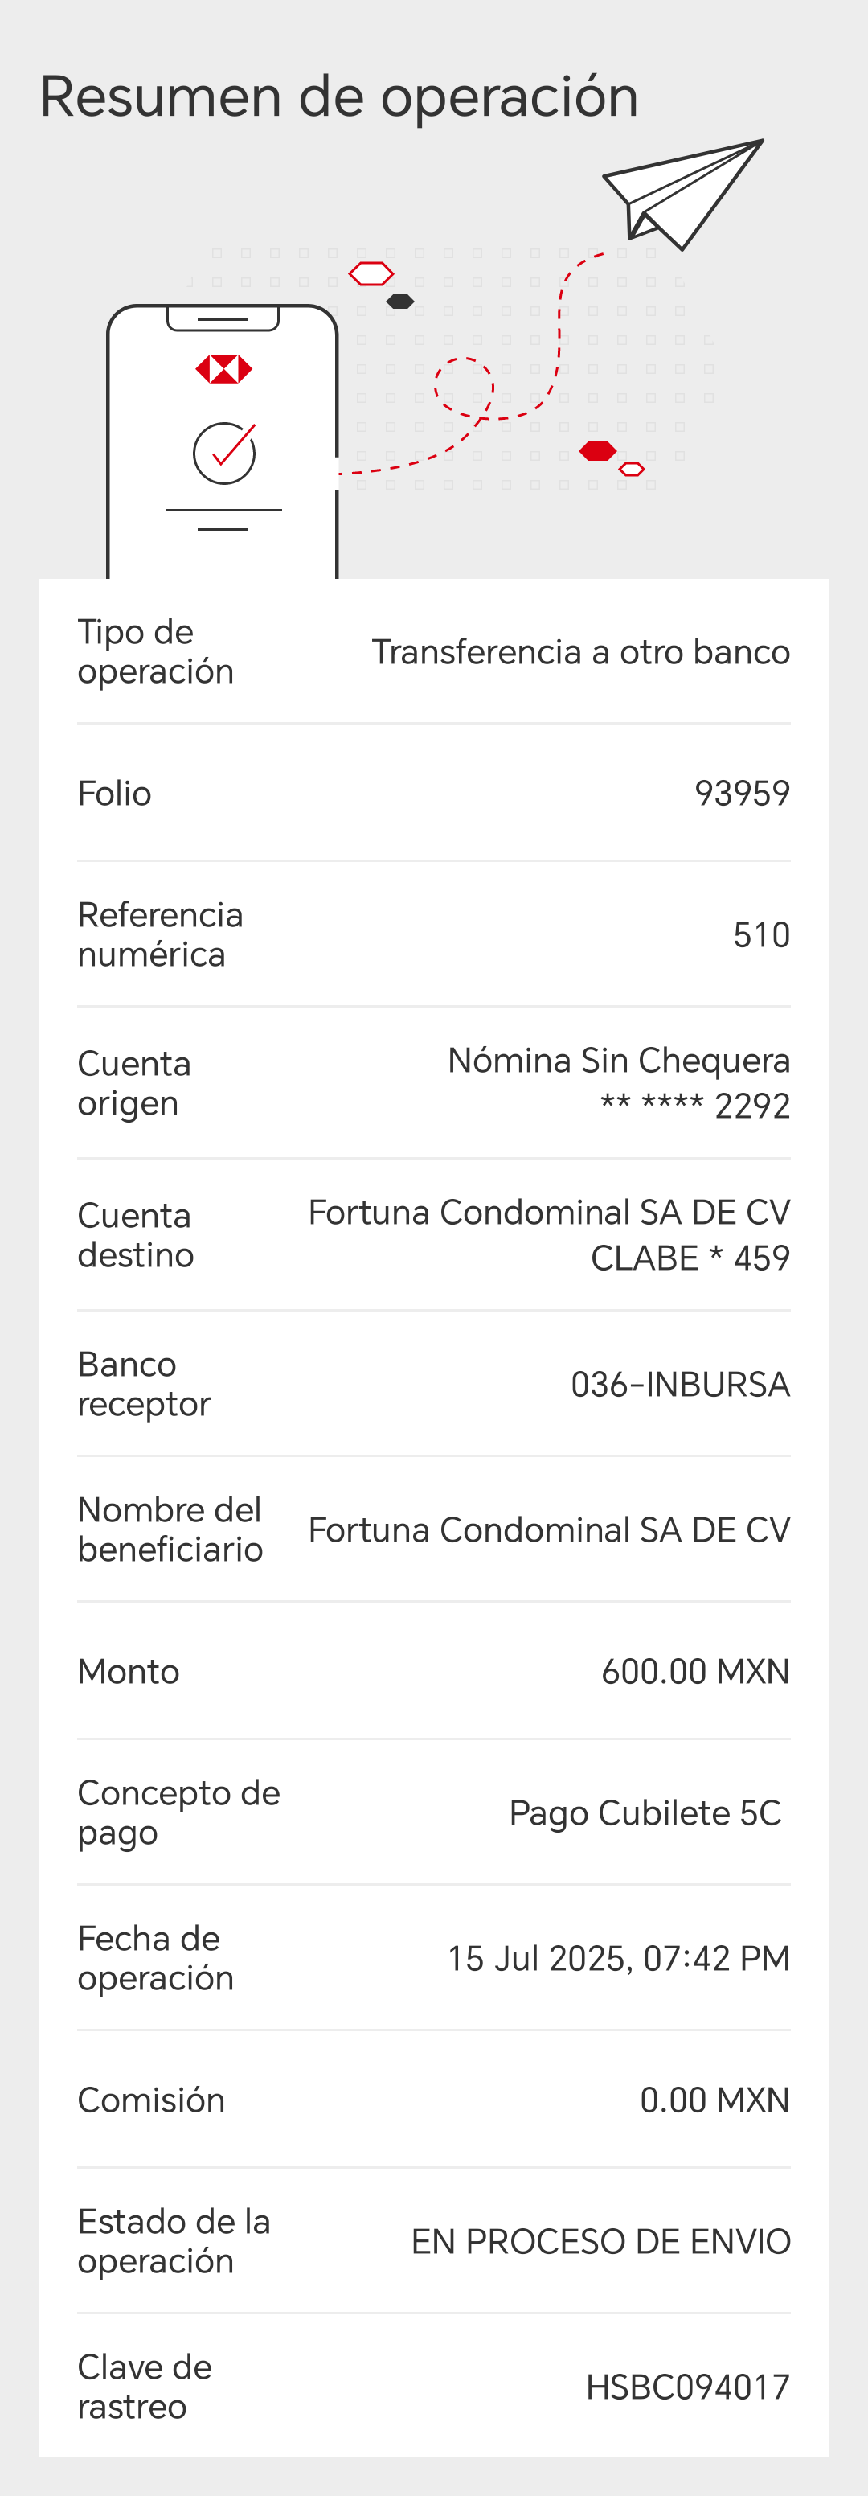Click the Nombre del beneficiario value
The width and height of the screenshot is (868, 2496).
(548, 1530)
